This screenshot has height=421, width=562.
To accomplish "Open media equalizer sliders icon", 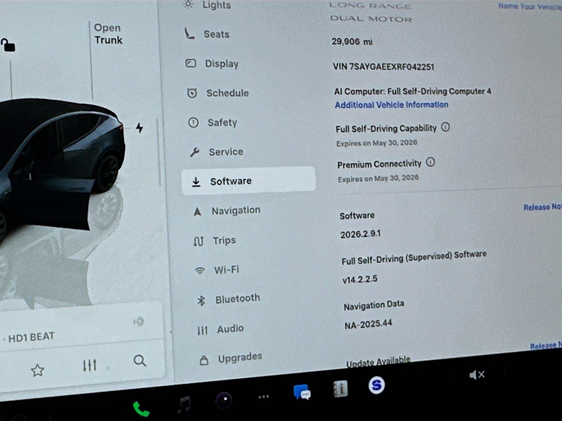I will tap(90, 365).
